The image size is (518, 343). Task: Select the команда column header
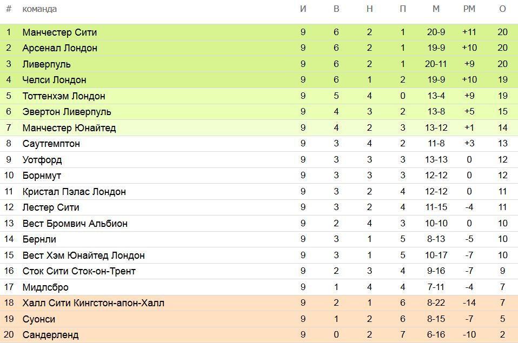(x=39, y=9)
